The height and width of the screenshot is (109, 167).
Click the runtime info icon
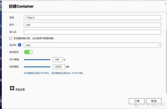click(x=19, y=45)
